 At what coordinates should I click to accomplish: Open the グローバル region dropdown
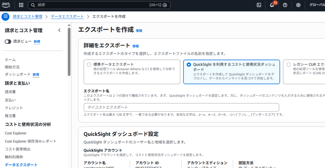coord(315,5)
